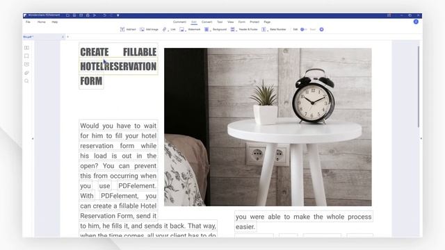Image resolution: width=445 pixels, height=250 pixels.
Task: Click the Watermark tool icon
Action: 181,29
